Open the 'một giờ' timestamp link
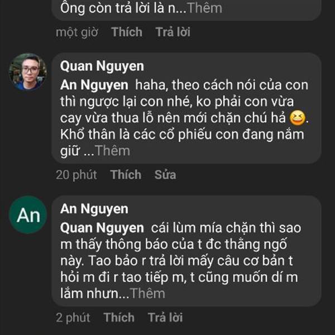 76,32
